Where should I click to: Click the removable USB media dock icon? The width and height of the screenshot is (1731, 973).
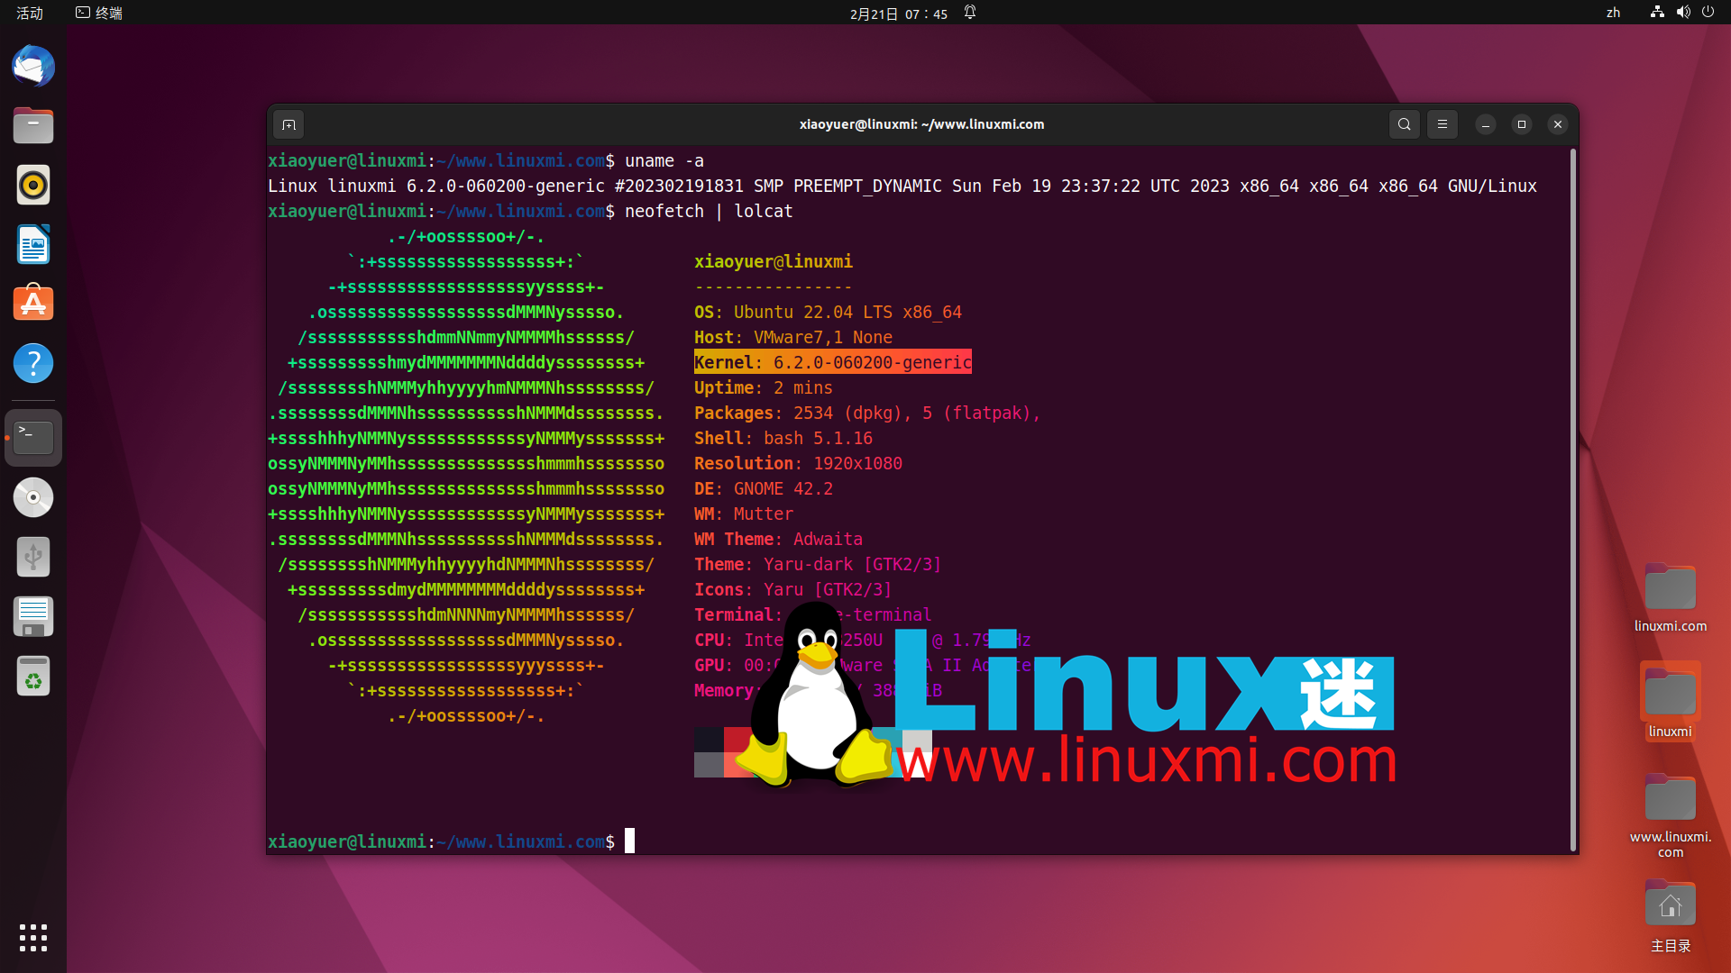[x=32, y=556]
